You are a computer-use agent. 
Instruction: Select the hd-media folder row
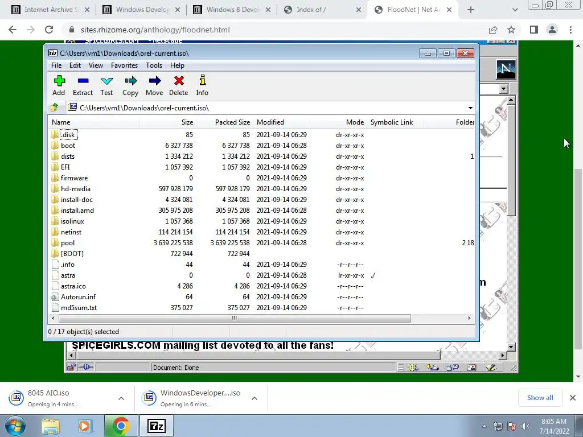click(x=261, y=189)
